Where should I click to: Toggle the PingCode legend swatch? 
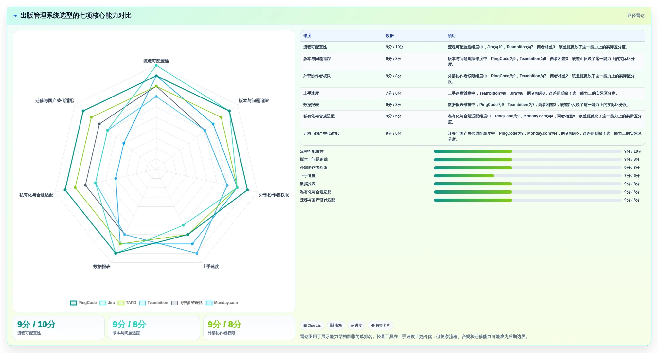coord(73,303)
